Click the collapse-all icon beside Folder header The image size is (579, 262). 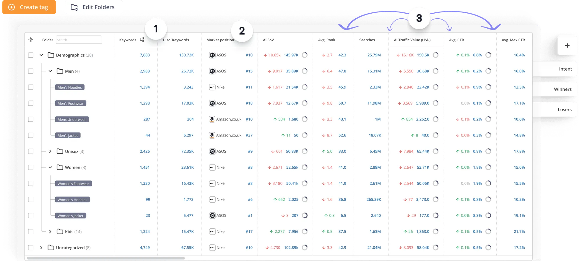click(x=31, y=40)
